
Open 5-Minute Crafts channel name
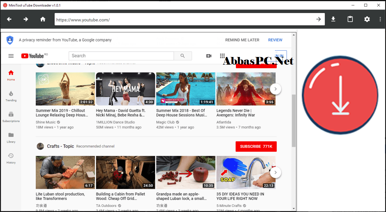point(229,206)
